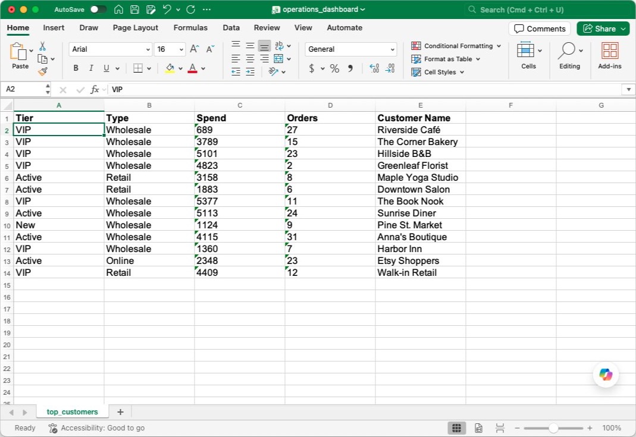Viewport: 636px width, 437px height.
Task: Click the Paste clipboard icon
Action: click(17, 52)
